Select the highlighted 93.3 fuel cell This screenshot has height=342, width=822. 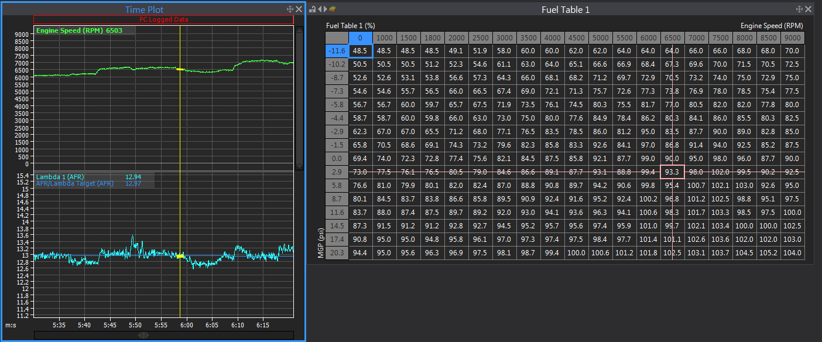672,172
